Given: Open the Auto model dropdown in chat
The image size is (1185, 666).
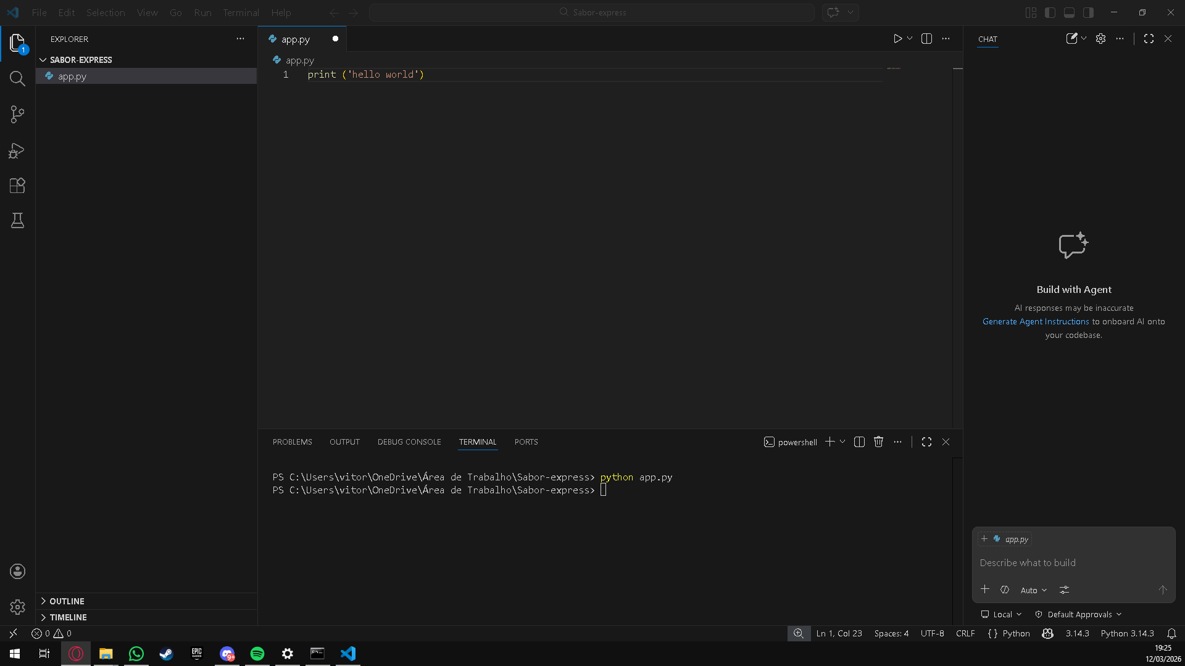Looking at the screenshot, I should pos(1033,590).
